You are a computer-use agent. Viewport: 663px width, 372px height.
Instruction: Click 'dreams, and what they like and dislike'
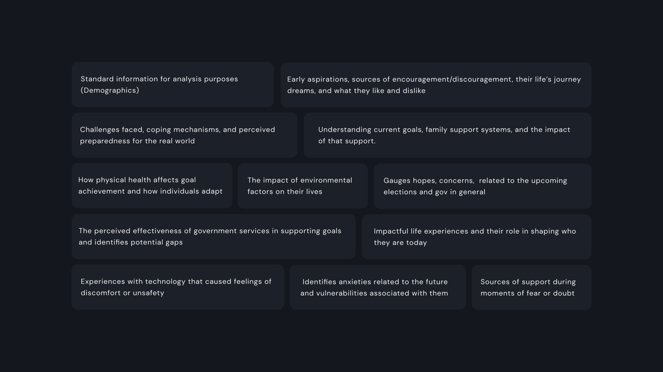(356, 91)
